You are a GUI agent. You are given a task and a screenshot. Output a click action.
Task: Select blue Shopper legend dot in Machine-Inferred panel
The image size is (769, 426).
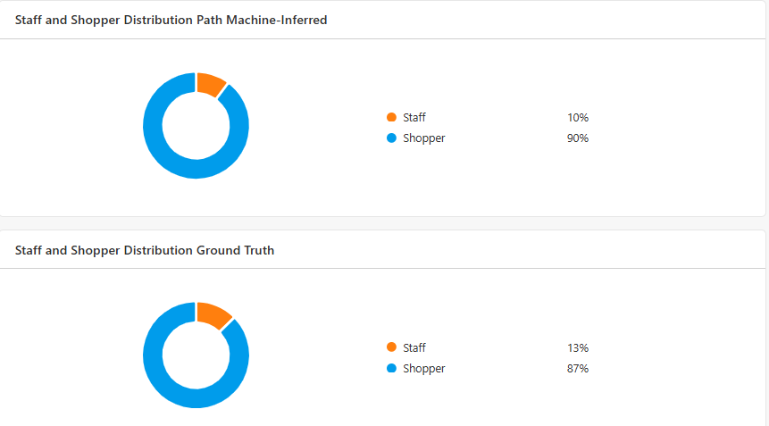391,138
